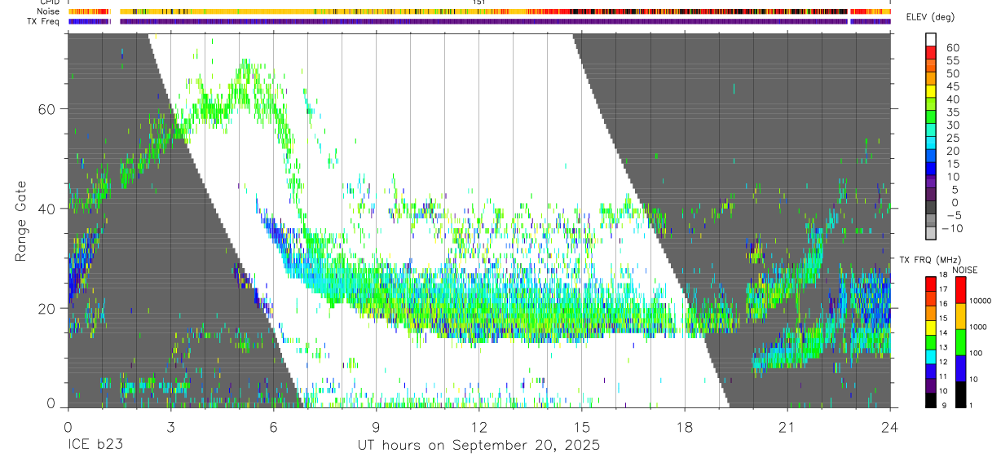This screenshot has height=462, width=1001.
Task: Click the 'NOISE' legend title
Action: tap(964, 270)
